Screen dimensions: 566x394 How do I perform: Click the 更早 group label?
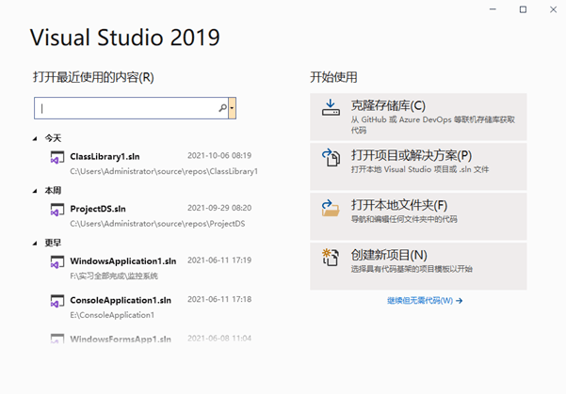53,243
